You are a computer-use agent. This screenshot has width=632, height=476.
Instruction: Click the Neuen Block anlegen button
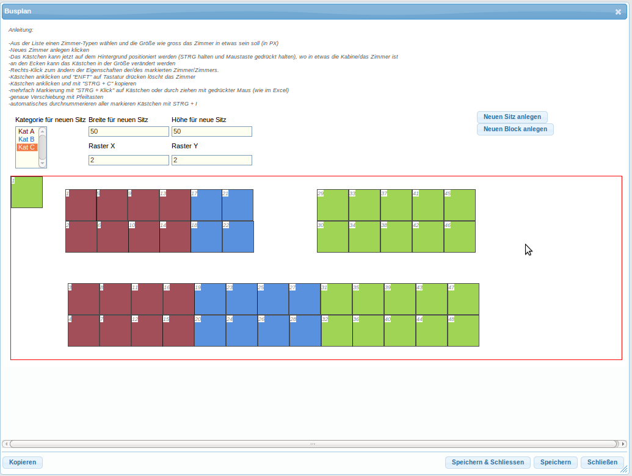(515, 129)
